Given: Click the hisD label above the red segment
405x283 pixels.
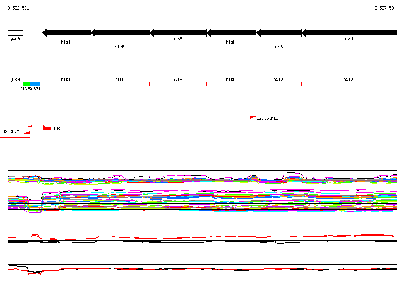Looking at the screenshot, I should 348,80.
